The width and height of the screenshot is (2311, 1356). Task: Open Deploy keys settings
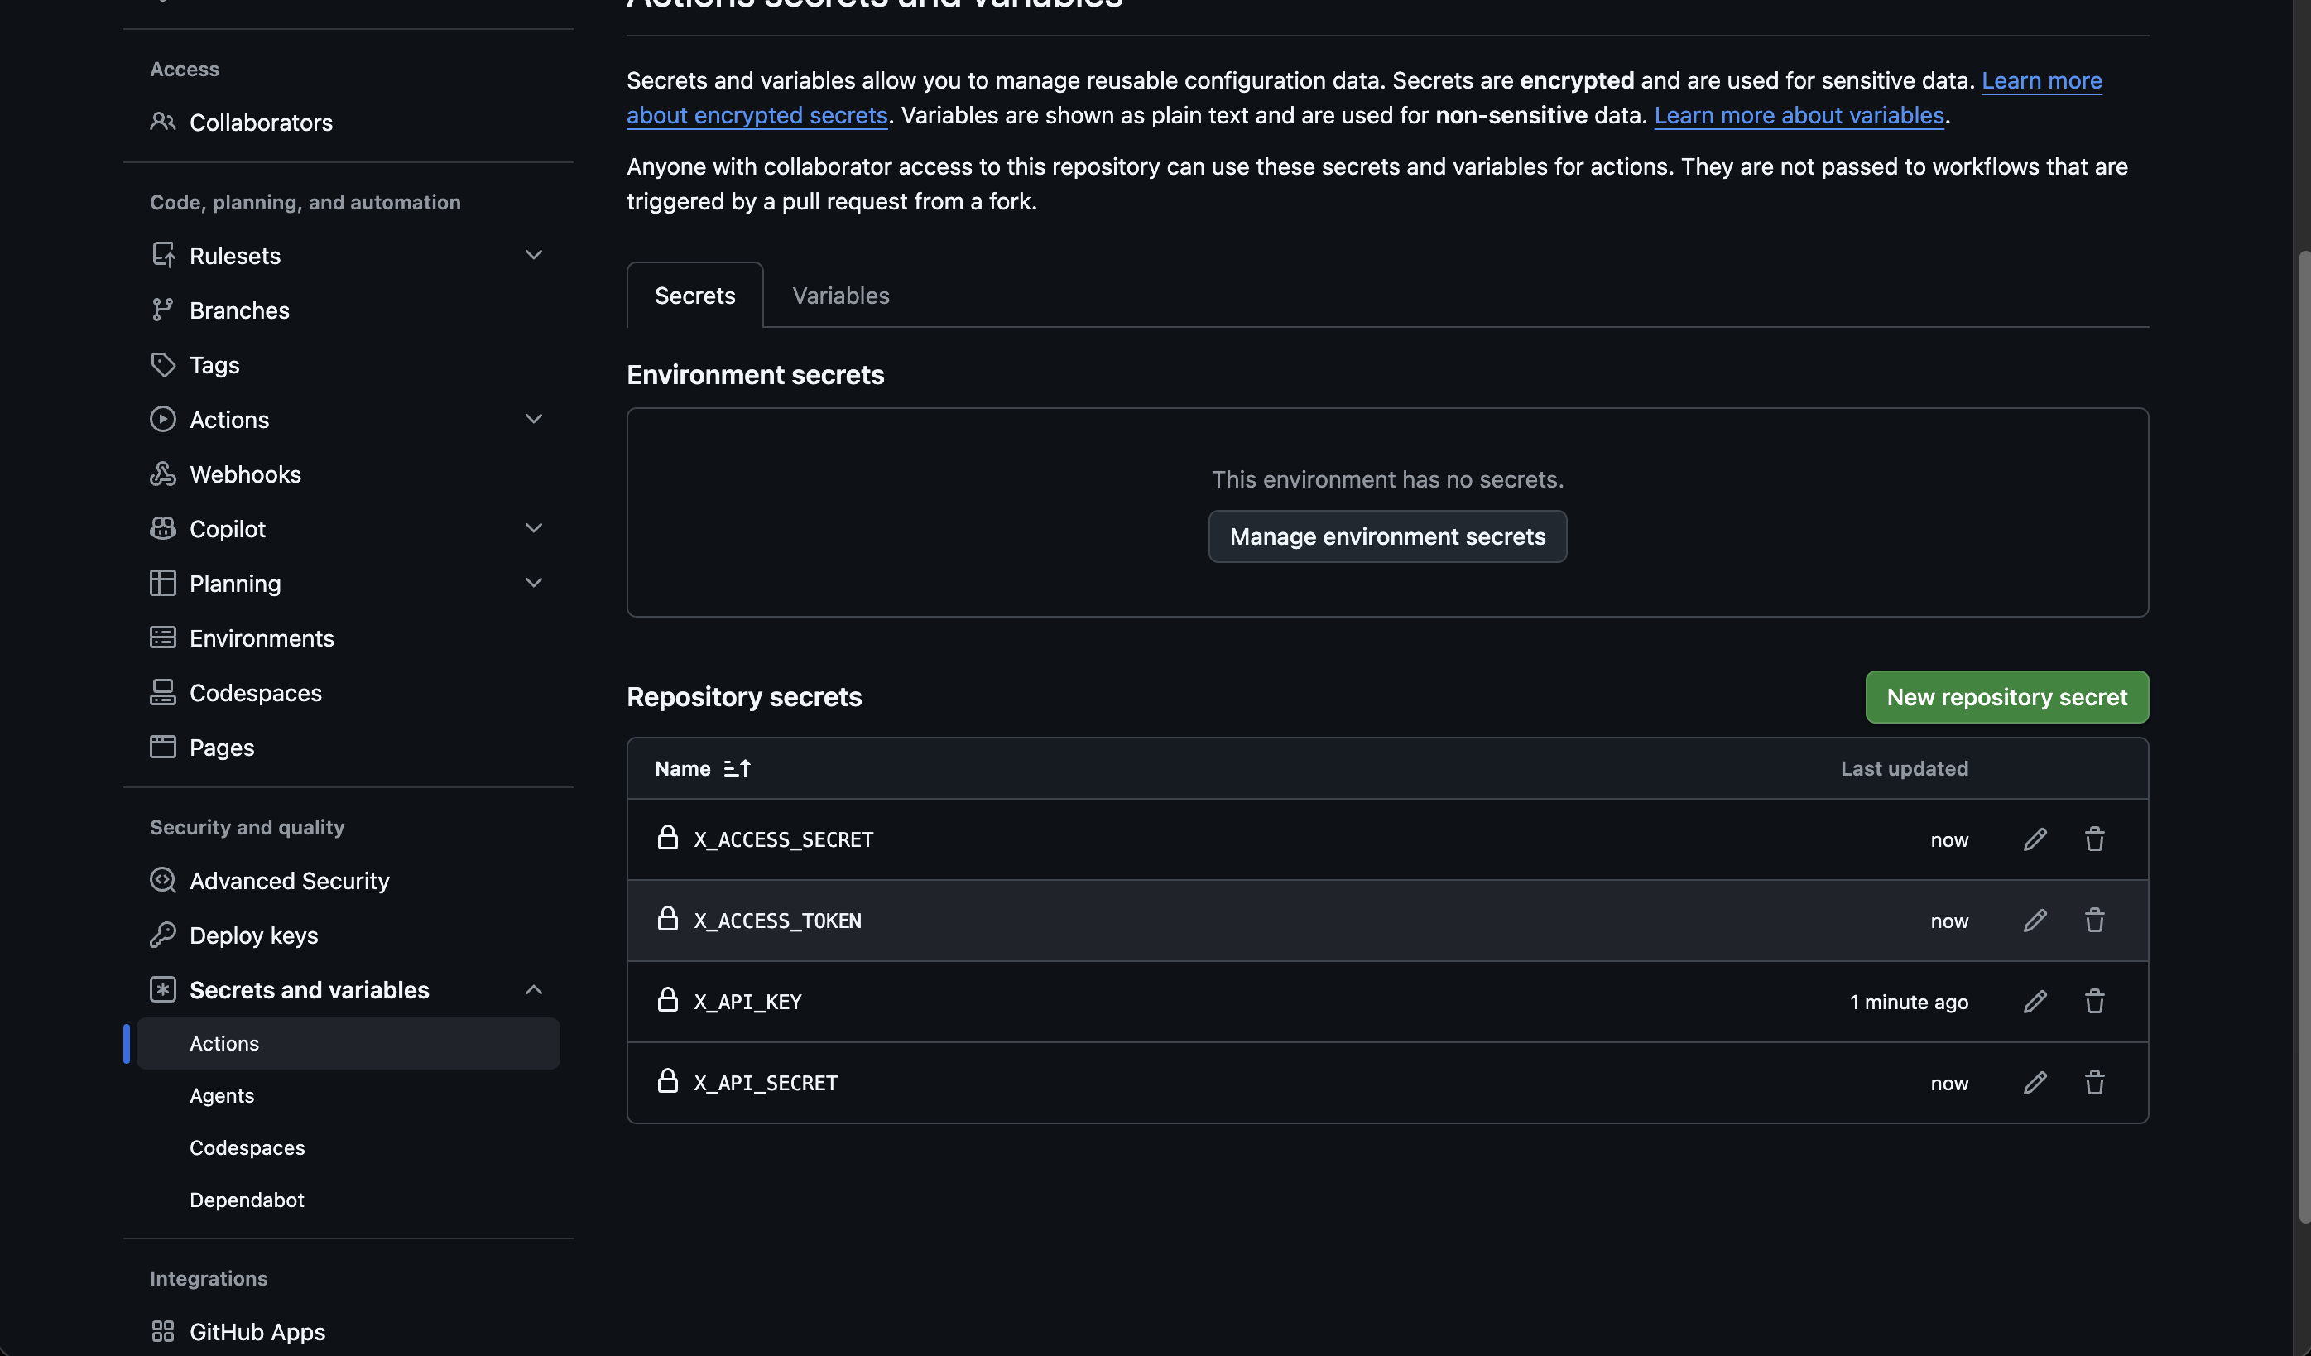pos(348,935)
